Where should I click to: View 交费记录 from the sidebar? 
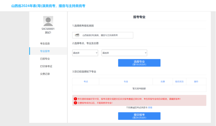coord(45,74)
